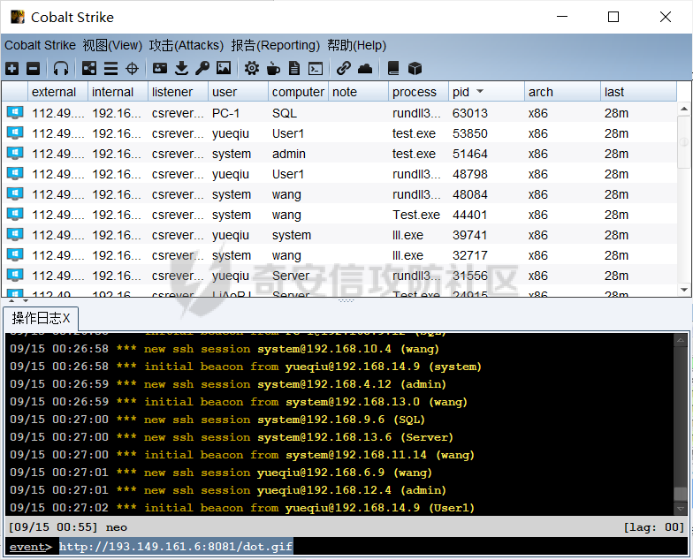Open credentials via key icon
The width and height of the screenshot is (693, 560).
click(x=202, y=68)
